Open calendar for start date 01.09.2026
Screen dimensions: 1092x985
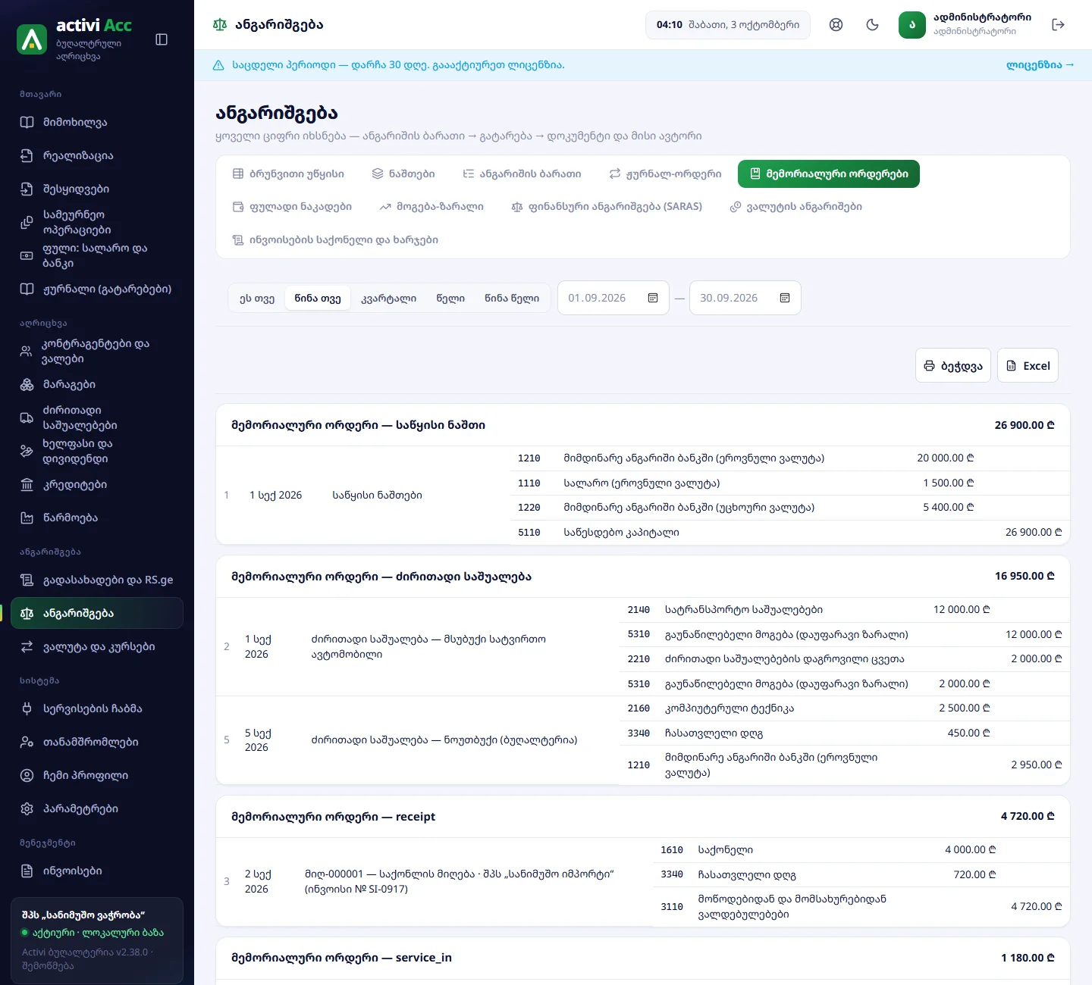pyautogui.click(x=653, y=298)
